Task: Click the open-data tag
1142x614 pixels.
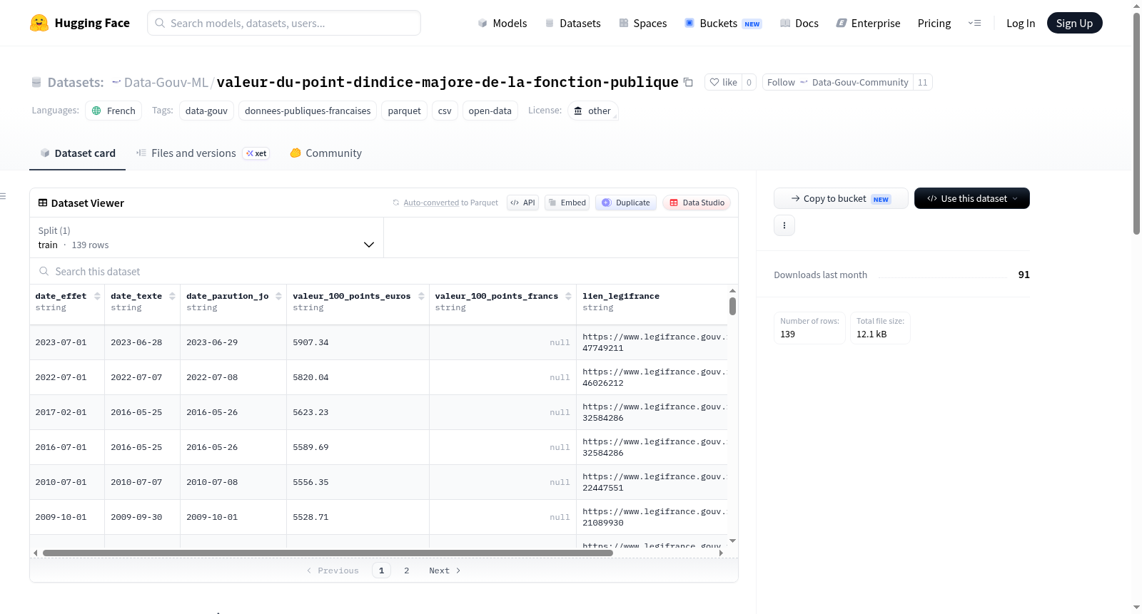Action: 490,111
